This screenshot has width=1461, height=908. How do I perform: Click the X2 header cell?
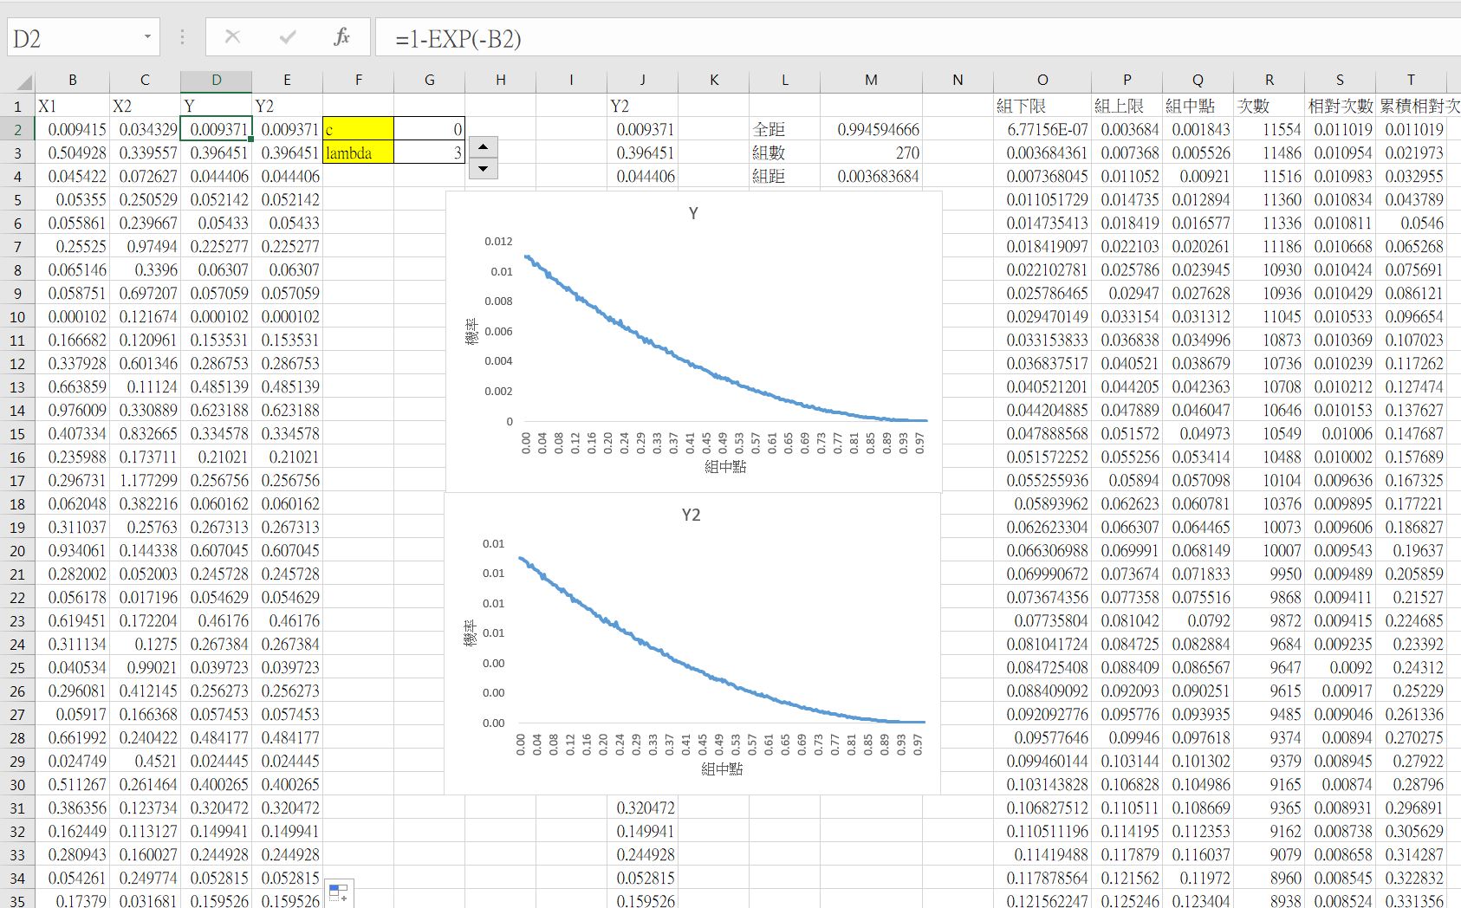(x=145, y=106)
